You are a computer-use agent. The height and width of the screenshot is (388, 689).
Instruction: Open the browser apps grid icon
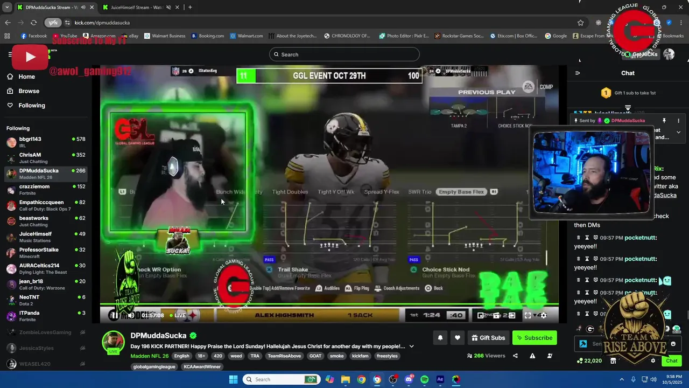[7, 36]
